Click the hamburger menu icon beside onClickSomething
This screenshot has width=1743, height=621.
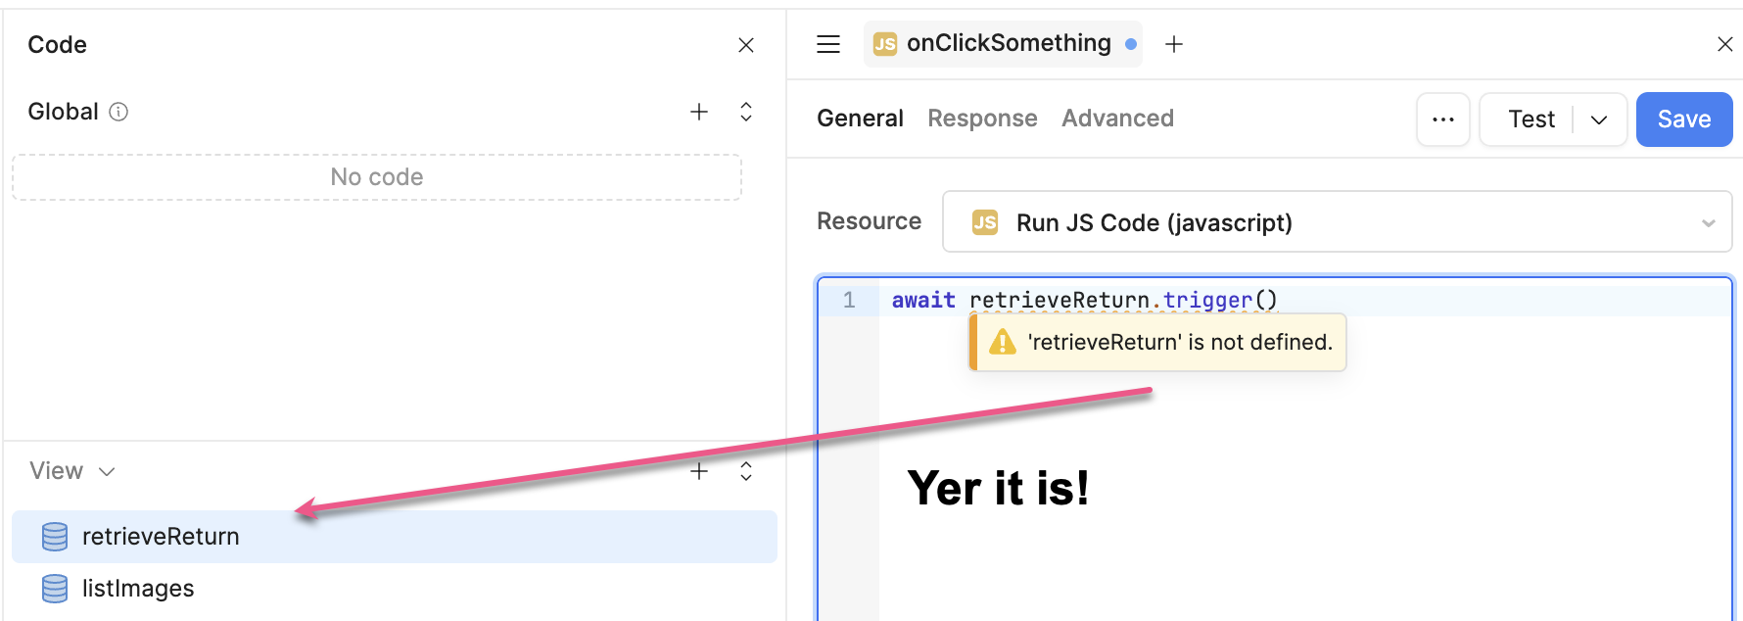pos(828,44)
